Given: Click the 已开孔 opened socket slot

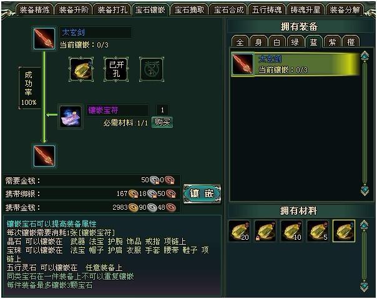Looking at the screenshot, I should click(116, 69).
